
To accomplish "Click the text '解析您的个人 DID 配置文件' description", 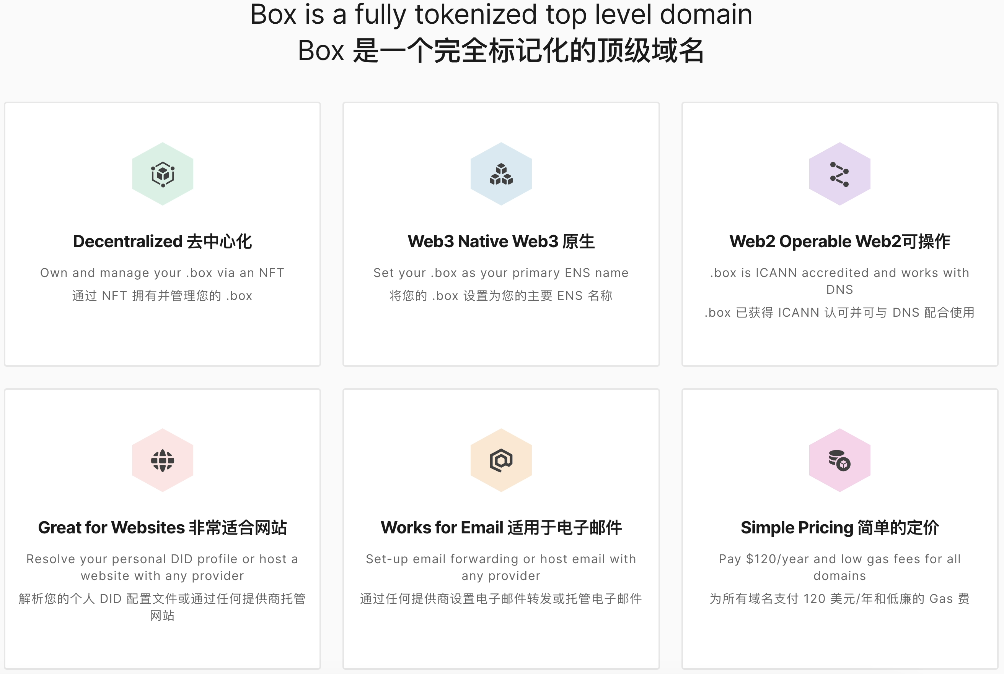I will [162, 607].
